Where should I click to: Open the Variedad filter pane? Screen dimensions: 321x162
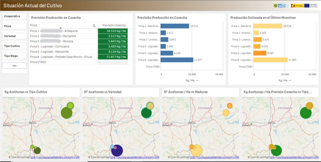click(x=15, y=36)
